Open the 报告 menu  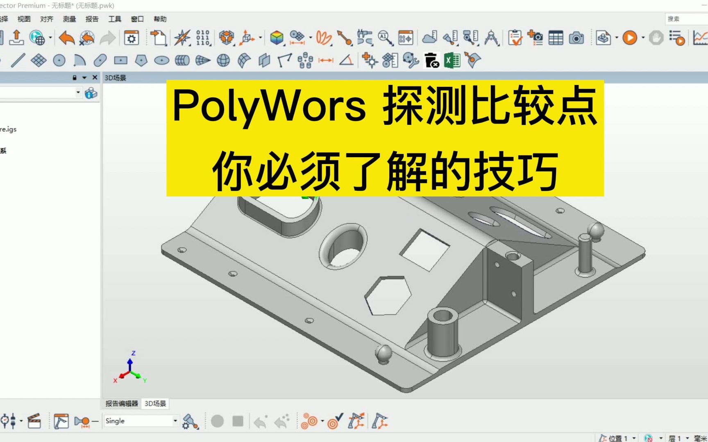(92, 19)
